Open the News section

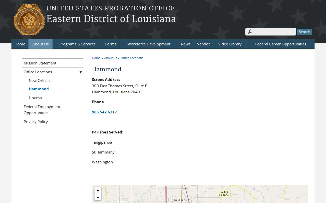click(186, 44)
